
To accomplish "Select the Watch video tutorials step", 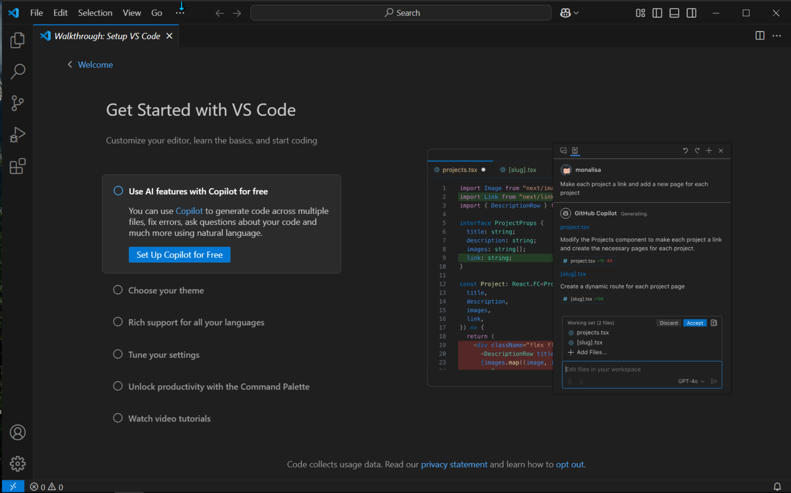I will (x=169, y=418).
